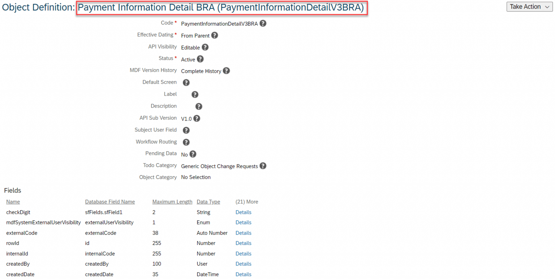
Task: Open the Take Action dropdown
Action: pyautogui.click(x=529, y=7)
